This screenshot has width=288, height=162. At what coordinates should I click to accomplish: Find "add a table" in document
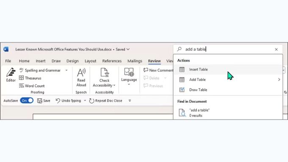[x=228, y=113]
